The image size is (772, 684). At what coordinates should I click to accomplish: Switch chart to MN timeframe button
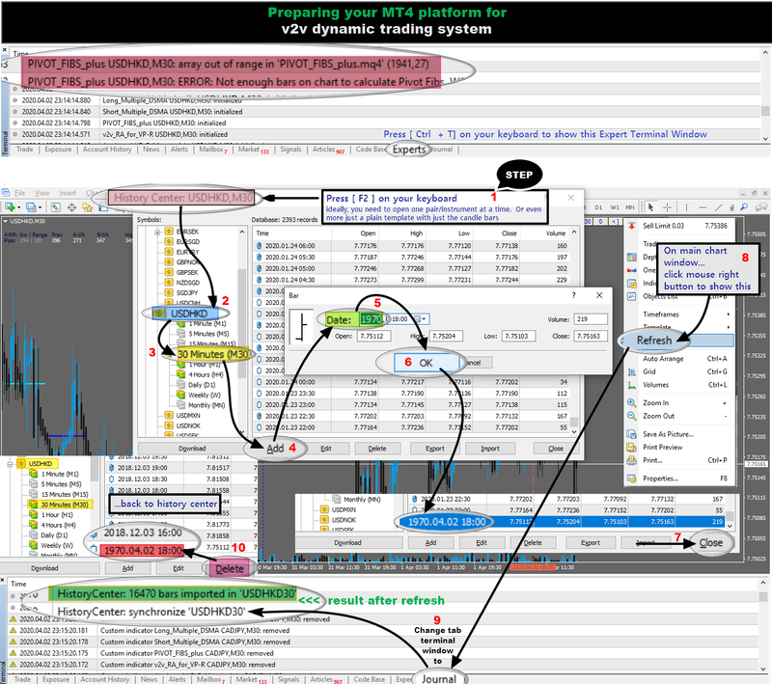pos(630,207)
